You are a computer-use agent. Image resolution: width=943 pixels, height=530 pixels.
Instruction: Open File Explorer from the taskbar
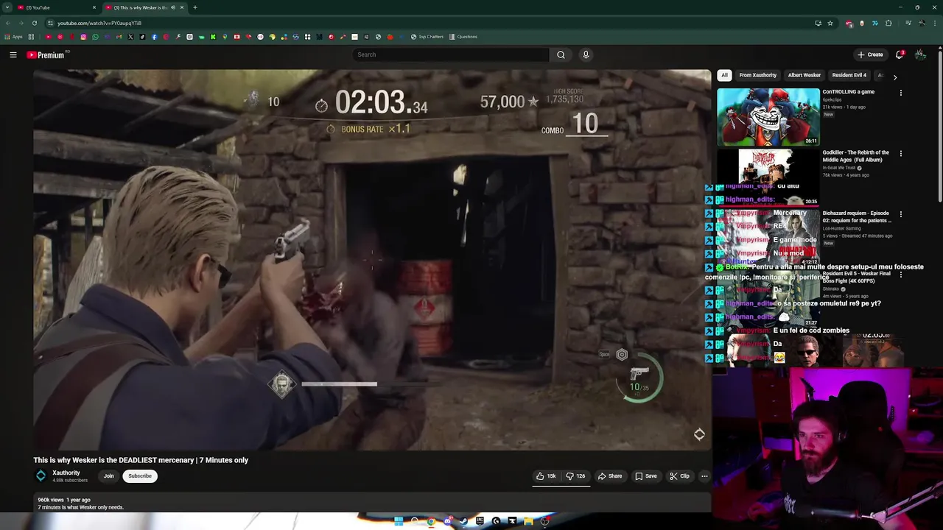point(528,521)
